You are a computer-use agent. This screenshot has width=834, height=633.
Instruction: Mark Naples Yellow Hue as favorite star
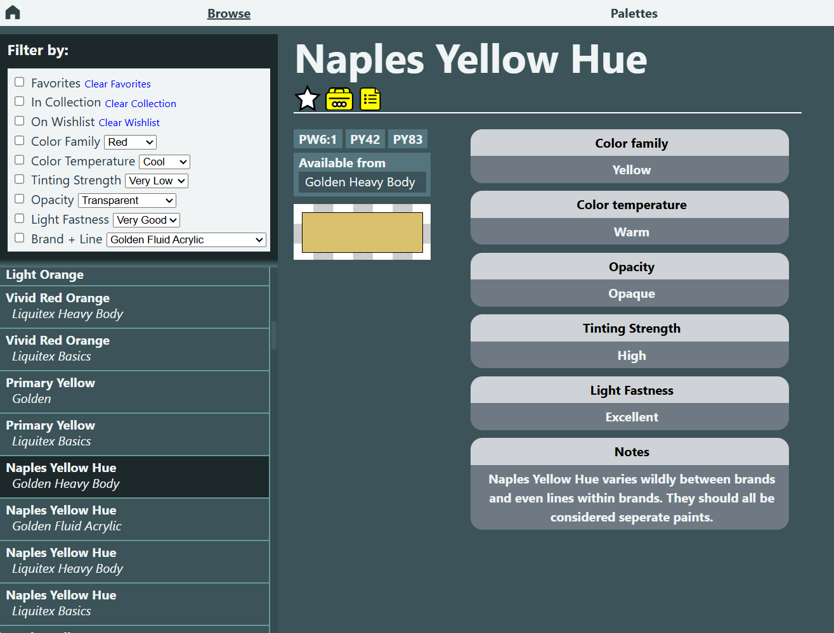pos(308,99)
